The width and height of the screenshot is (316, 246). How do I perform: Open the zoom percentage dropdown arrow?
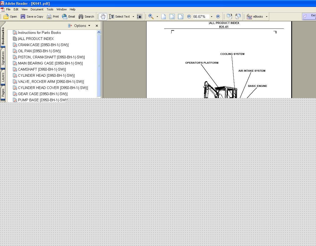click(211, 17)
